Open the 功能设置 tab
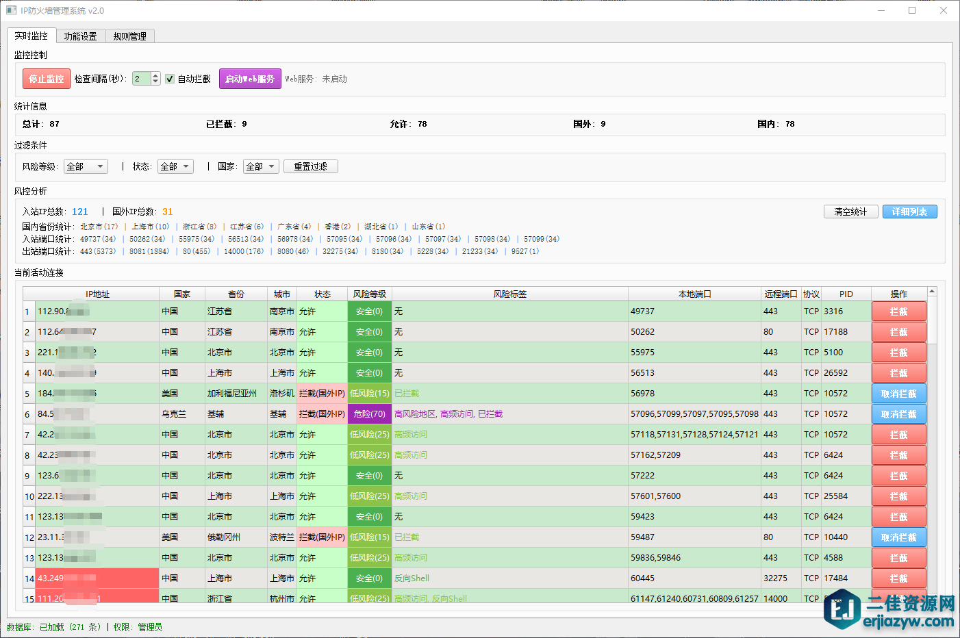Viewport: 960px width, 638px height. click(x=81, y=36)
